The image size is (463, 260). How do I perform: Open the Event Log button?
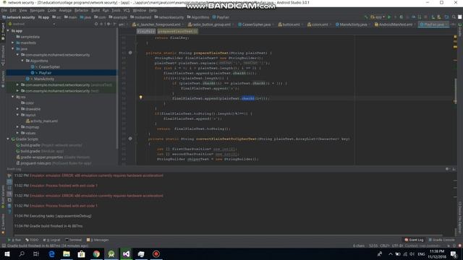pos(414,240)
